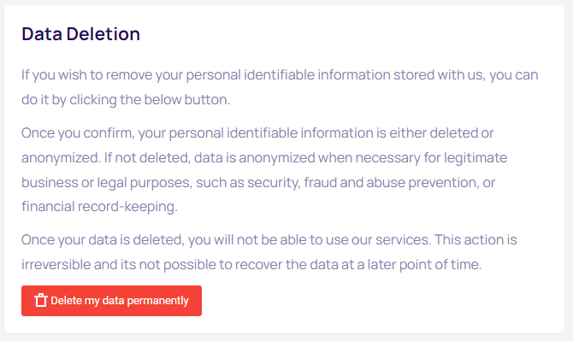
Task: Click the words 'for legitimate' in the second paragraph
Action: tap(465, 158)
